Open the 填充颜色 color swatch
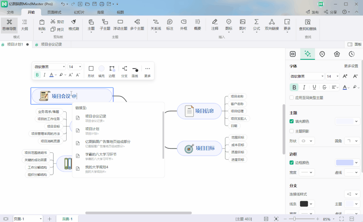Image resolution: width=363 pixels, height=222 pixels. click(348, 121)
